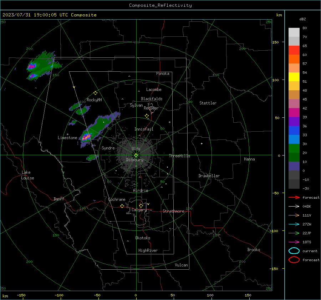The height and width of the screenshot is (300, 321).
Task: Click the Olds city label
Action: 136,149
